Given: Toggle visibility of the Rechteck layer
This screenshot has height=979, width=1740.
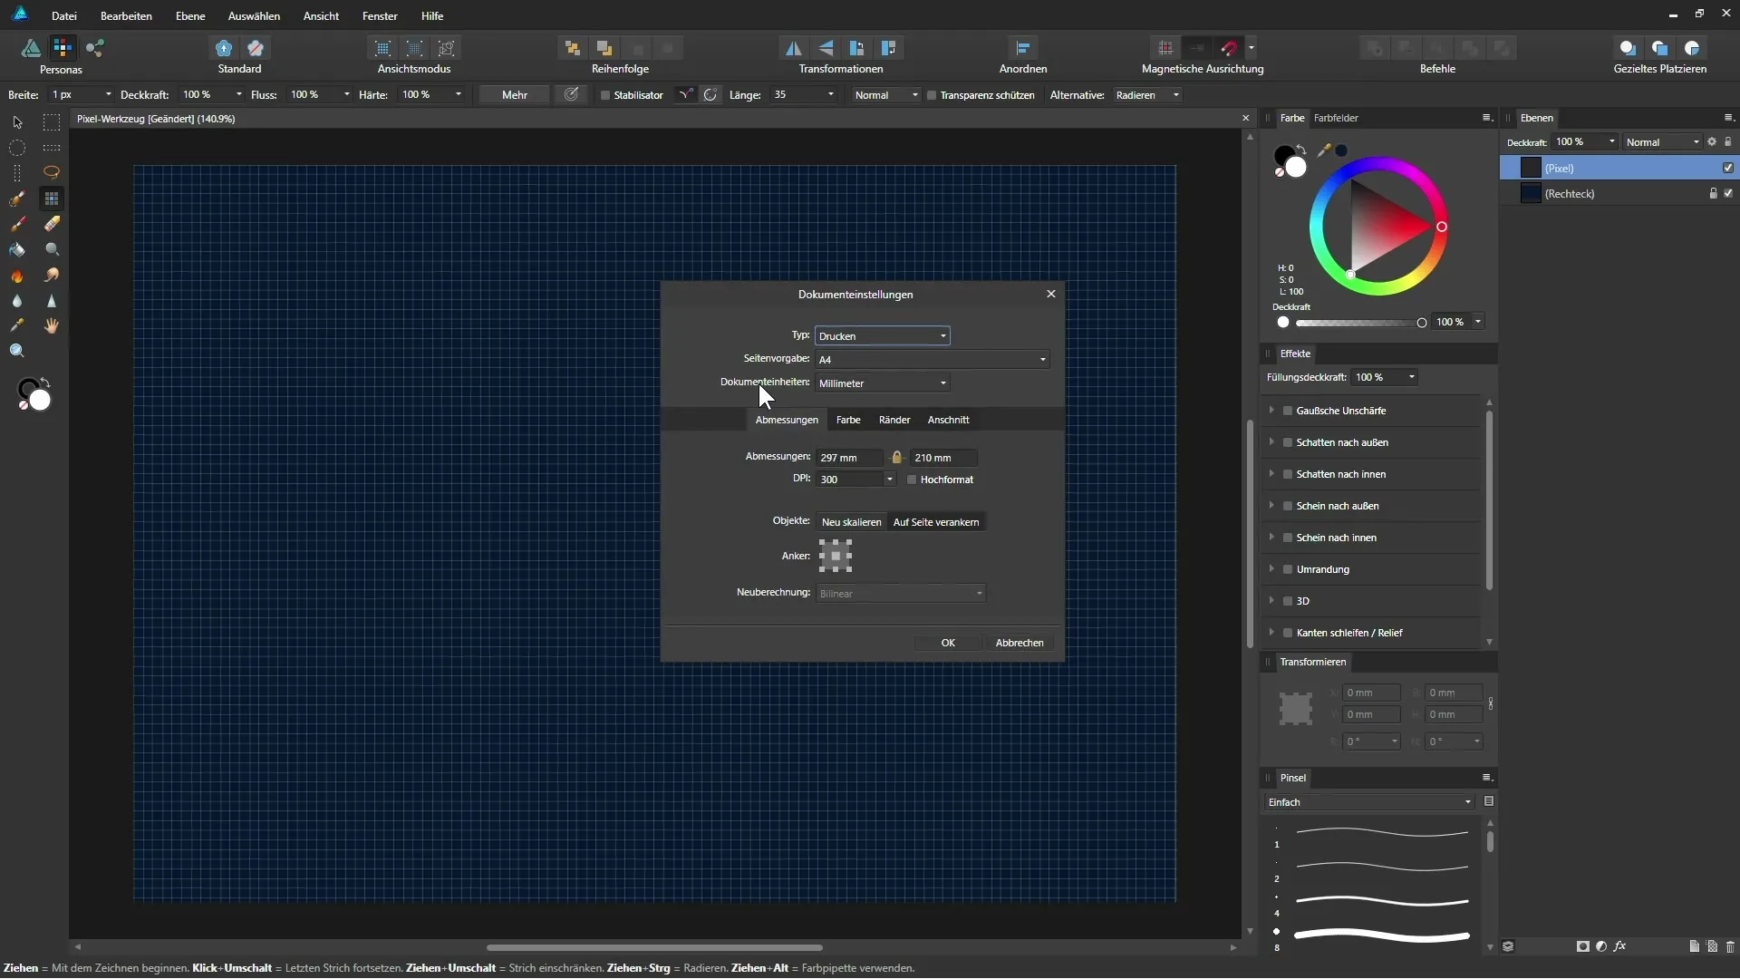Looking at the screenshot, I should 1728,194.
